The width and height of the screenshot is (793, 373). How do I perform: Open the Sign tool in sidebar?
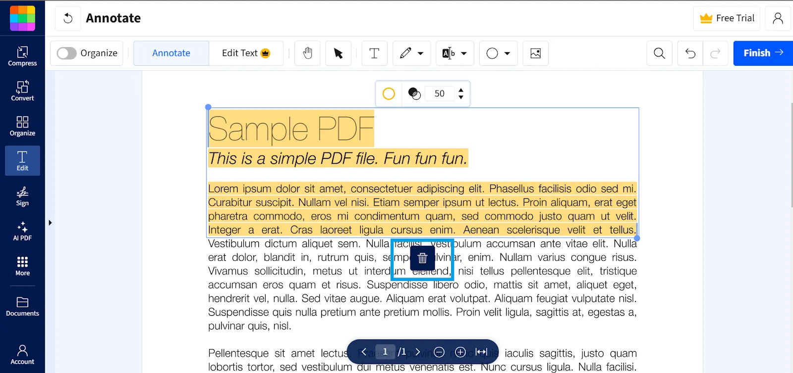(22, 196)
